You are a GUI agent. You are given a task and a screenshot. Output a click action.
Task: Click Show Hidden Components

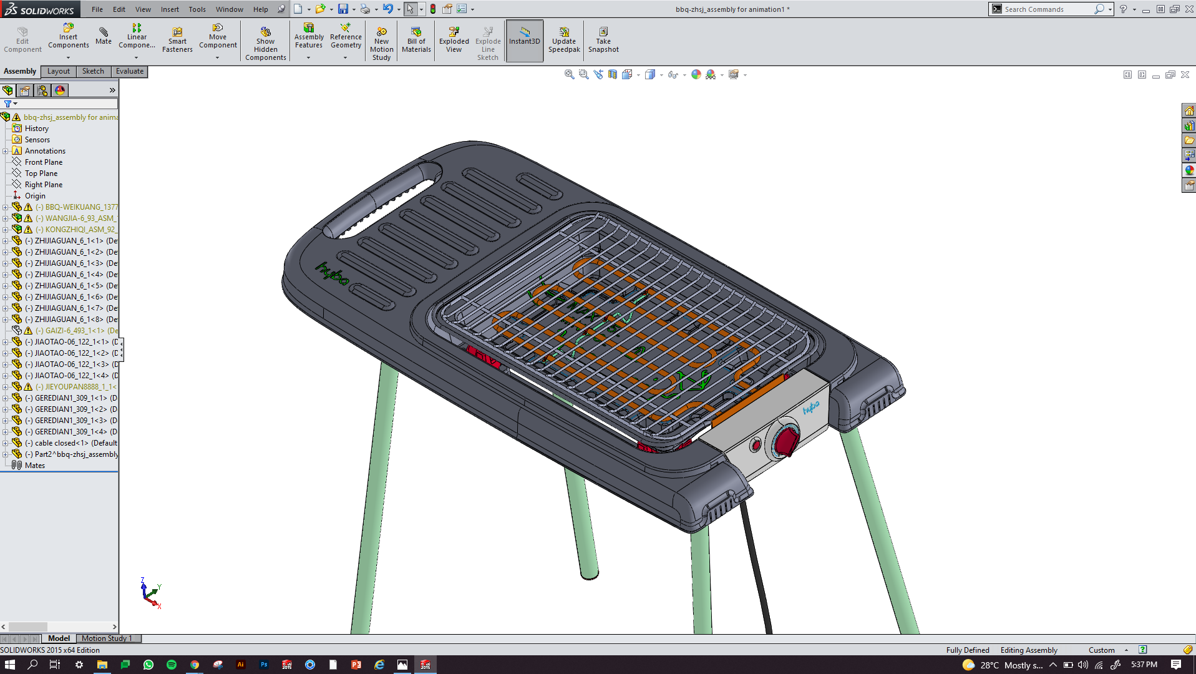265,44
